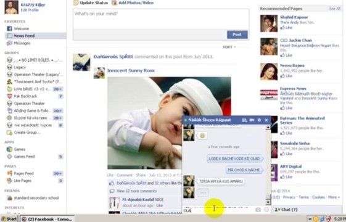Click the Terms footer link
This screenshot has width=346, height=222.
pos(303,197)
